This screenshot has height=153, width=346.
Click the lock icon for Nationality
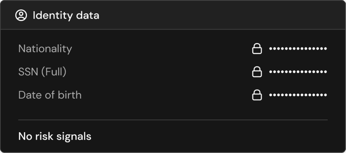[x=257, y=49]
